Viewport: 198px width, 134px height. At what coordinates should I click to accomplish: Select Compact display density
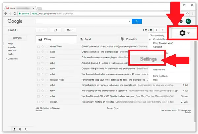click(157, 47)
